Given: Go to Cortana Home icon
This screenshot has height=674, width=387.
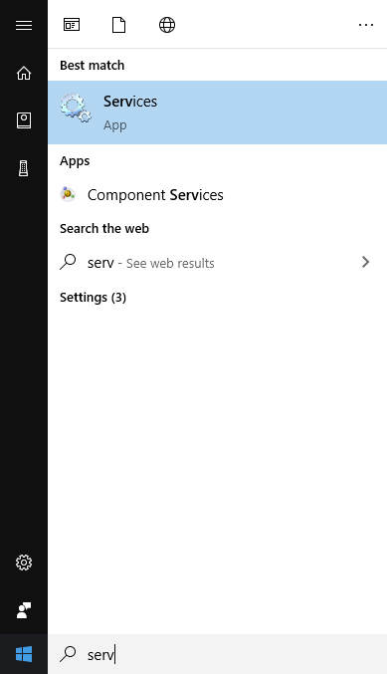Looking at the screenshot, I should point(24,73).
